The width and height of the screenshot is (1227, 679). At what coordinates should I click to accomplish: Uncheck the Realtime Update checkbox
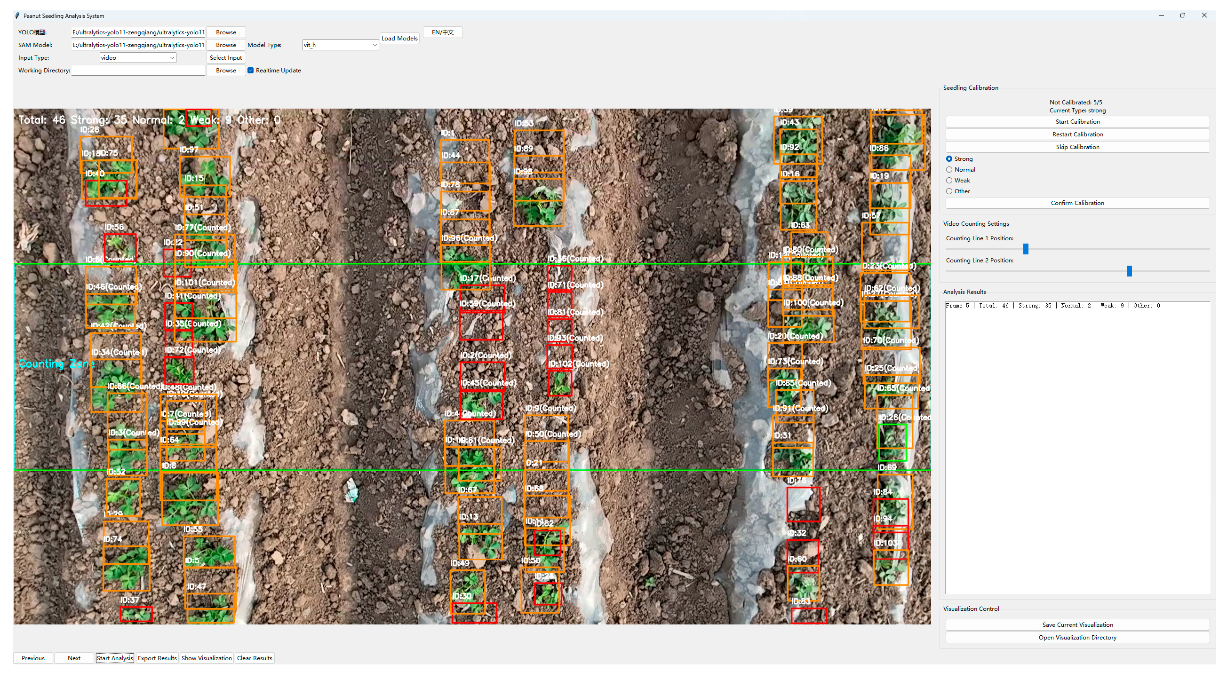(251, 71)
